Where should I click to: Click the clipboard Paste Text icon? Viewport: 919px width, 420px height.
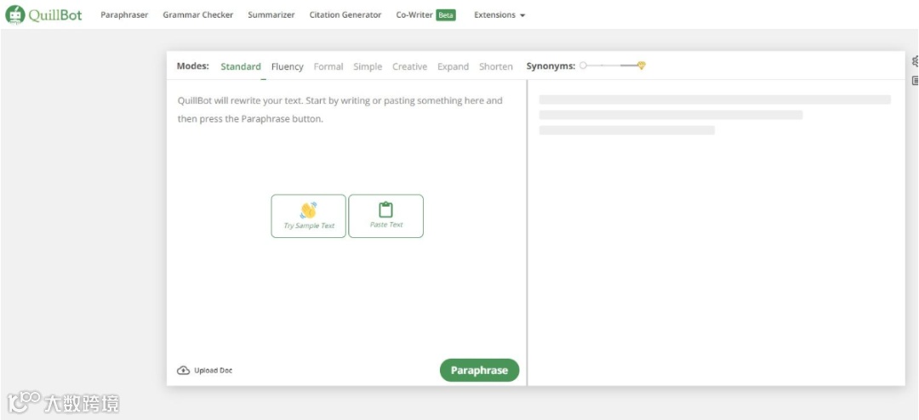coord(385,210)
